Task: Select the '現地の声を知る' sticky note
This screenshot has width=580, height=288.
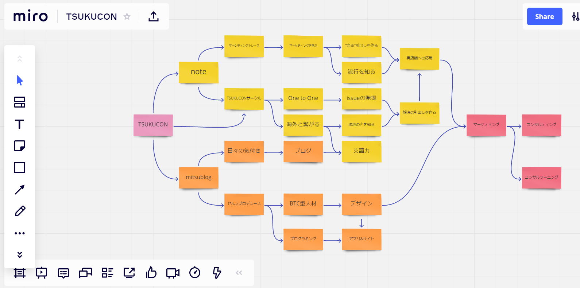Action: pyautogui.click(x=361, y=125)
